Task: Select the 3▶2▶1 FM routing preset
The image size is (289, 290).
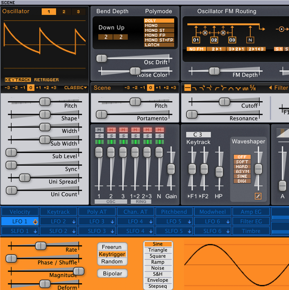Action: (236, 49)
